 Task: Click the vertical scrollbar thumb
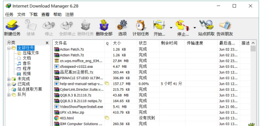point(253,49)
